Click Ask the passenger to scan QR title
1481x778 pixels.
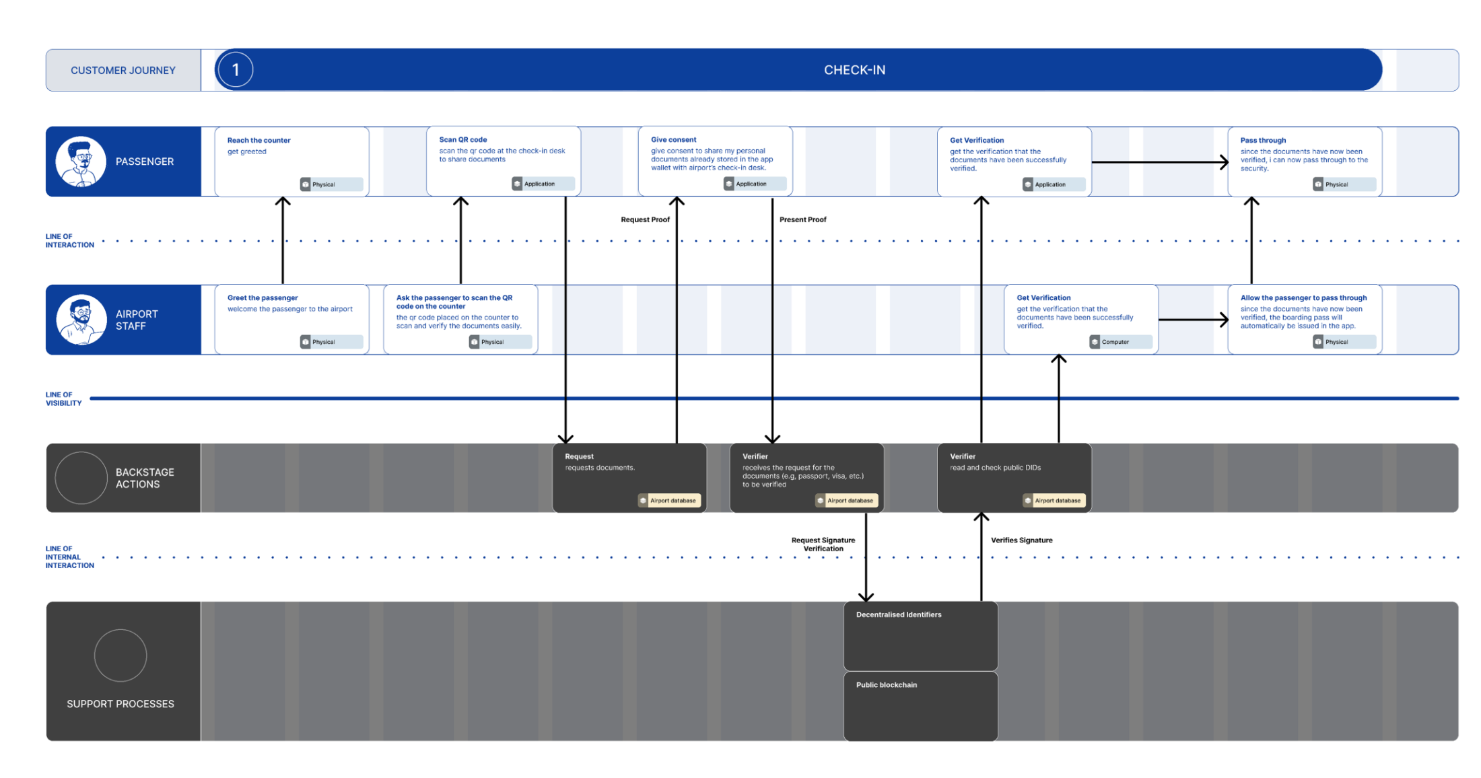[454, 302]
